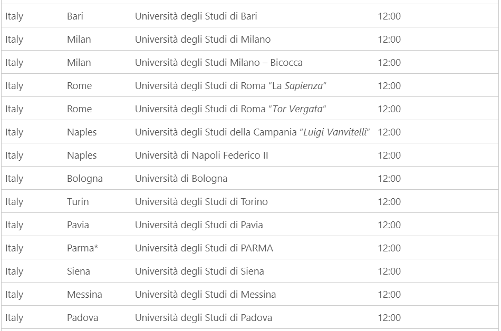Click Università degli Studi di Torino
This screenshot has width=501, height=331.
[x=201, y=202]
